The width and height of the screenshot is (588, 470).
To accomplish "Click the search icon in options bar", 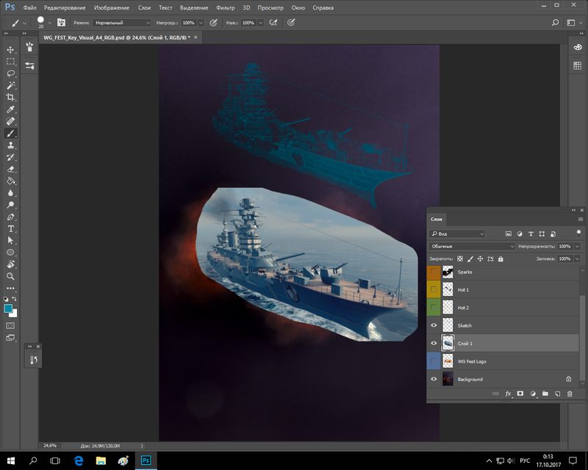I will pos(556,23).
